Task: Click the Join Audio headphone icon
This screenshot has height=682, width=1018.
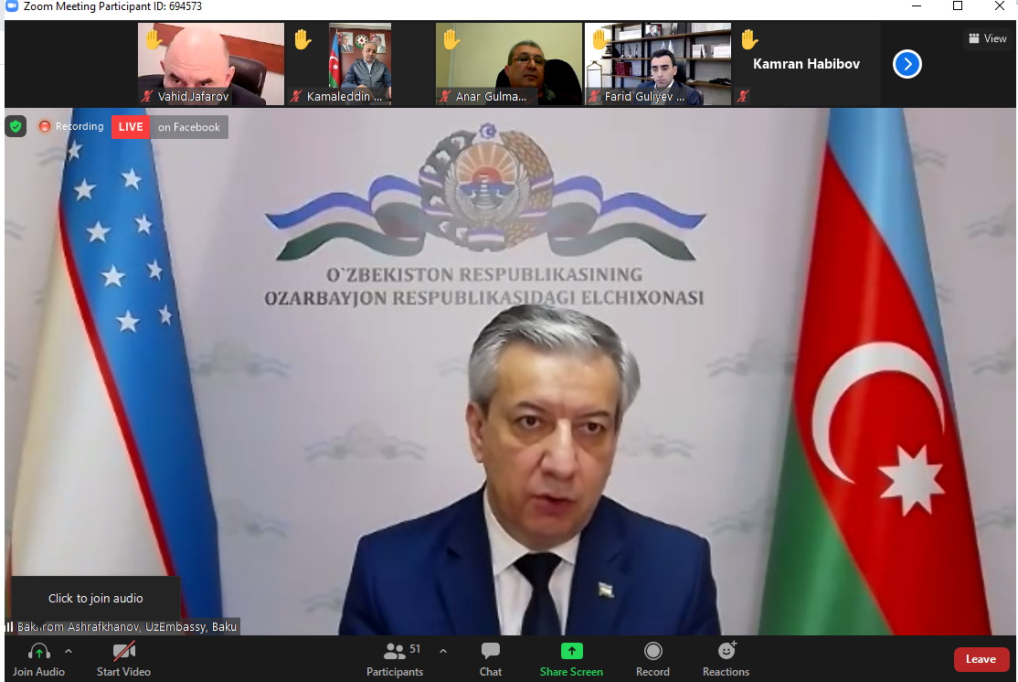Action: coord(38,652)
